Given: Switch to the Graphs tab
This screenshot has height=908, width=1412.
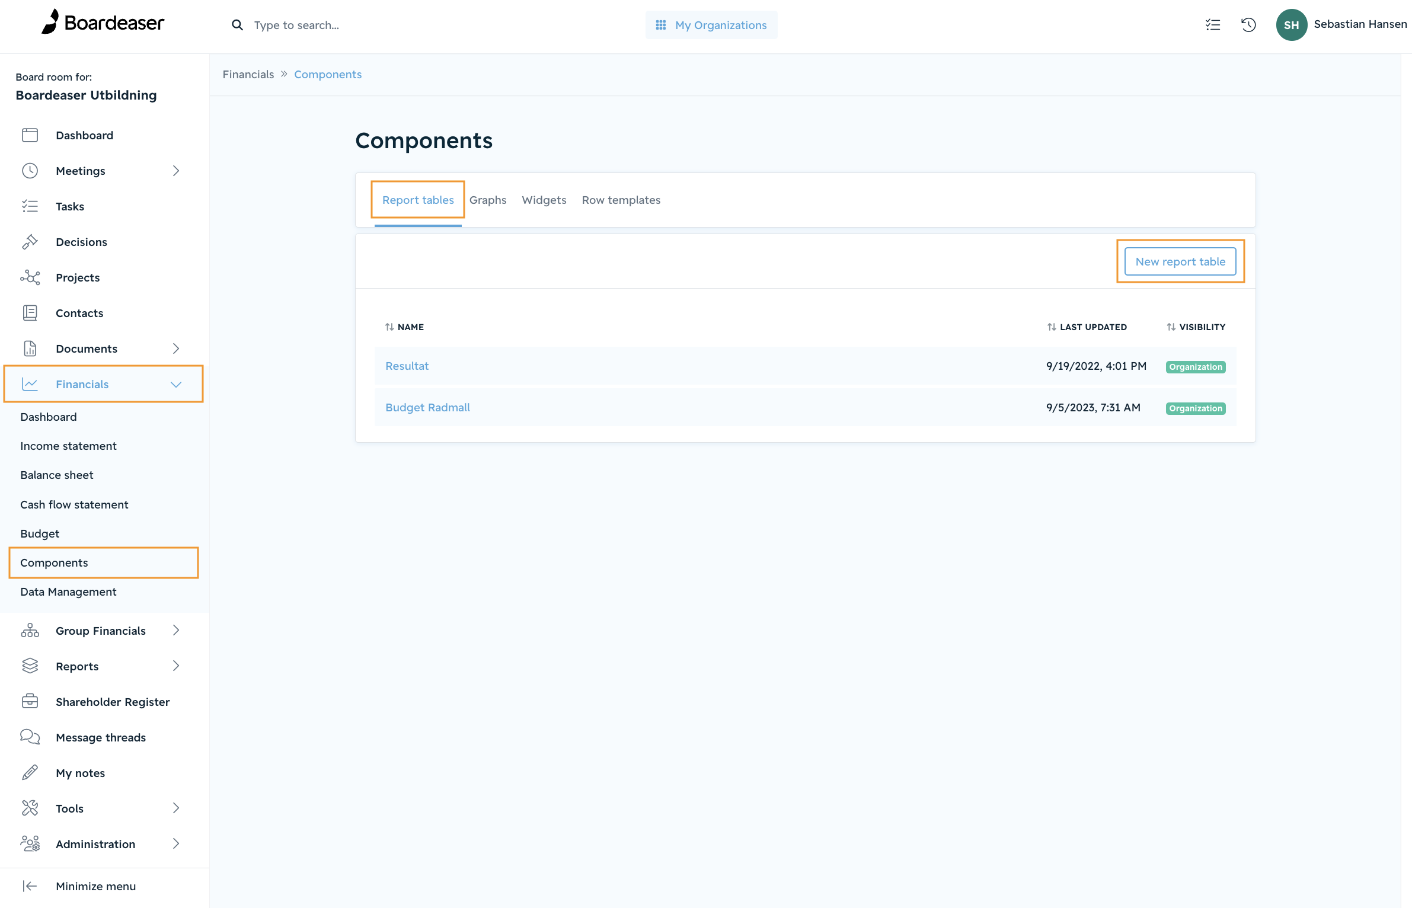Looking at the screenshot, I should [x=488, y=200].
